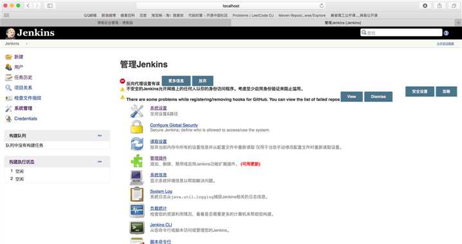Click the auto refresh link at top right
The width and height of the screenshot is (462, 244).
(445, 44)
